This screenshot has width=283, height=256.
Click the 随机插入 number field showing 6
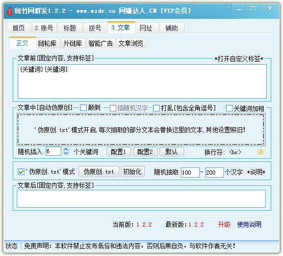click(54, 151)
